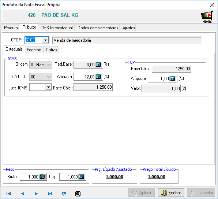Click the shopping cart icon
218x199 pixels.
207,16
